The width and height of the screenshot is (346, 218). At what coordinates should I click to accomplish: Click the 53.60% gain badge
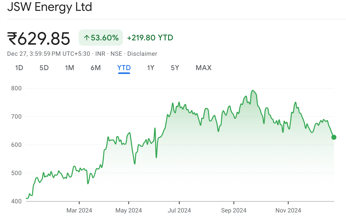[101, 38]
